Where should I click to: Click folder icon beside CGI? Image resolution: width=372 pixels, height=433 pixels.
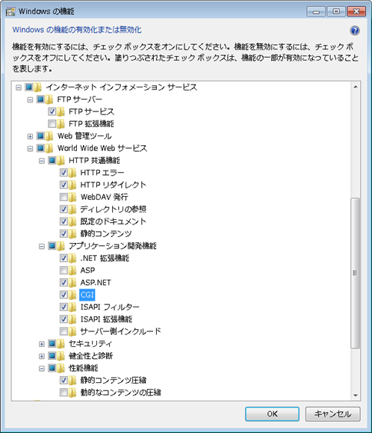[x=72, y=295]
